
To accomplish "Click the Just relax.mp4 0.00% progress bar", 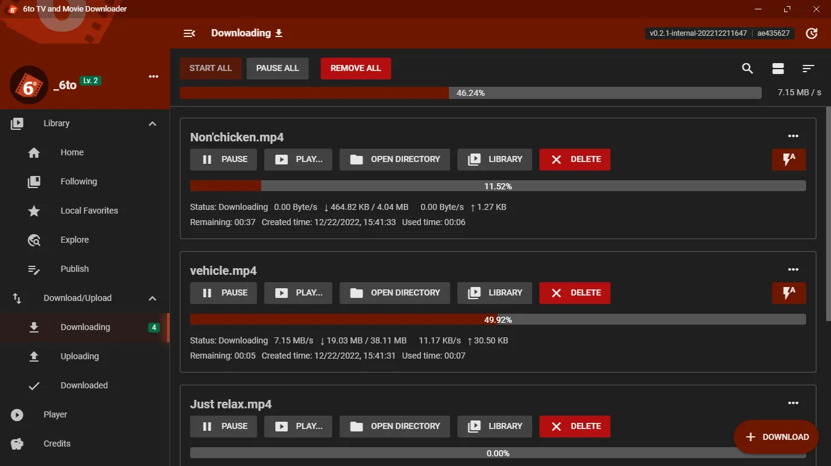I will (498, 453).
